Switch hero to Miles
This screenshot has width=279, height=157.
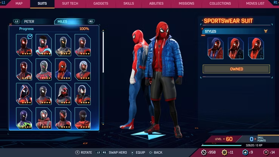tap(63, 22)
